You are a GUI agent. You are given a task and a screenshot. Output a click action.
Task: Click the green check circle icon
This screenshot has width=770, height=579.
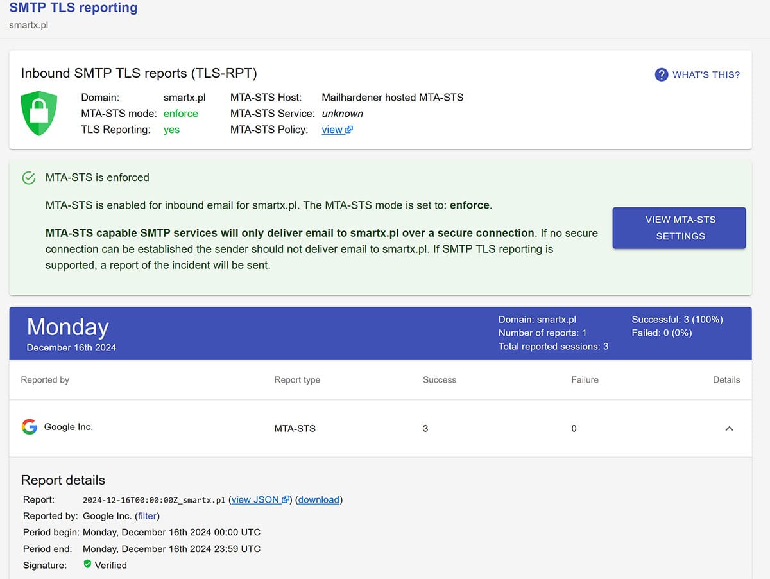[29, 178]
